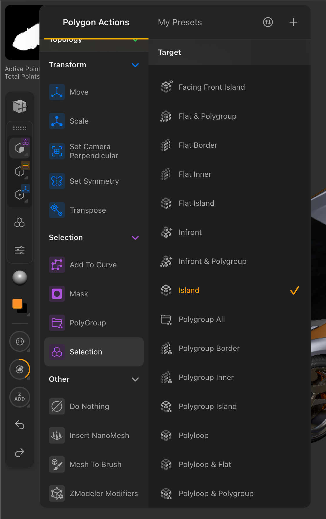Select the checked Island target
Image resolution: width=326 pixels, height=519 pixels.
229,290
